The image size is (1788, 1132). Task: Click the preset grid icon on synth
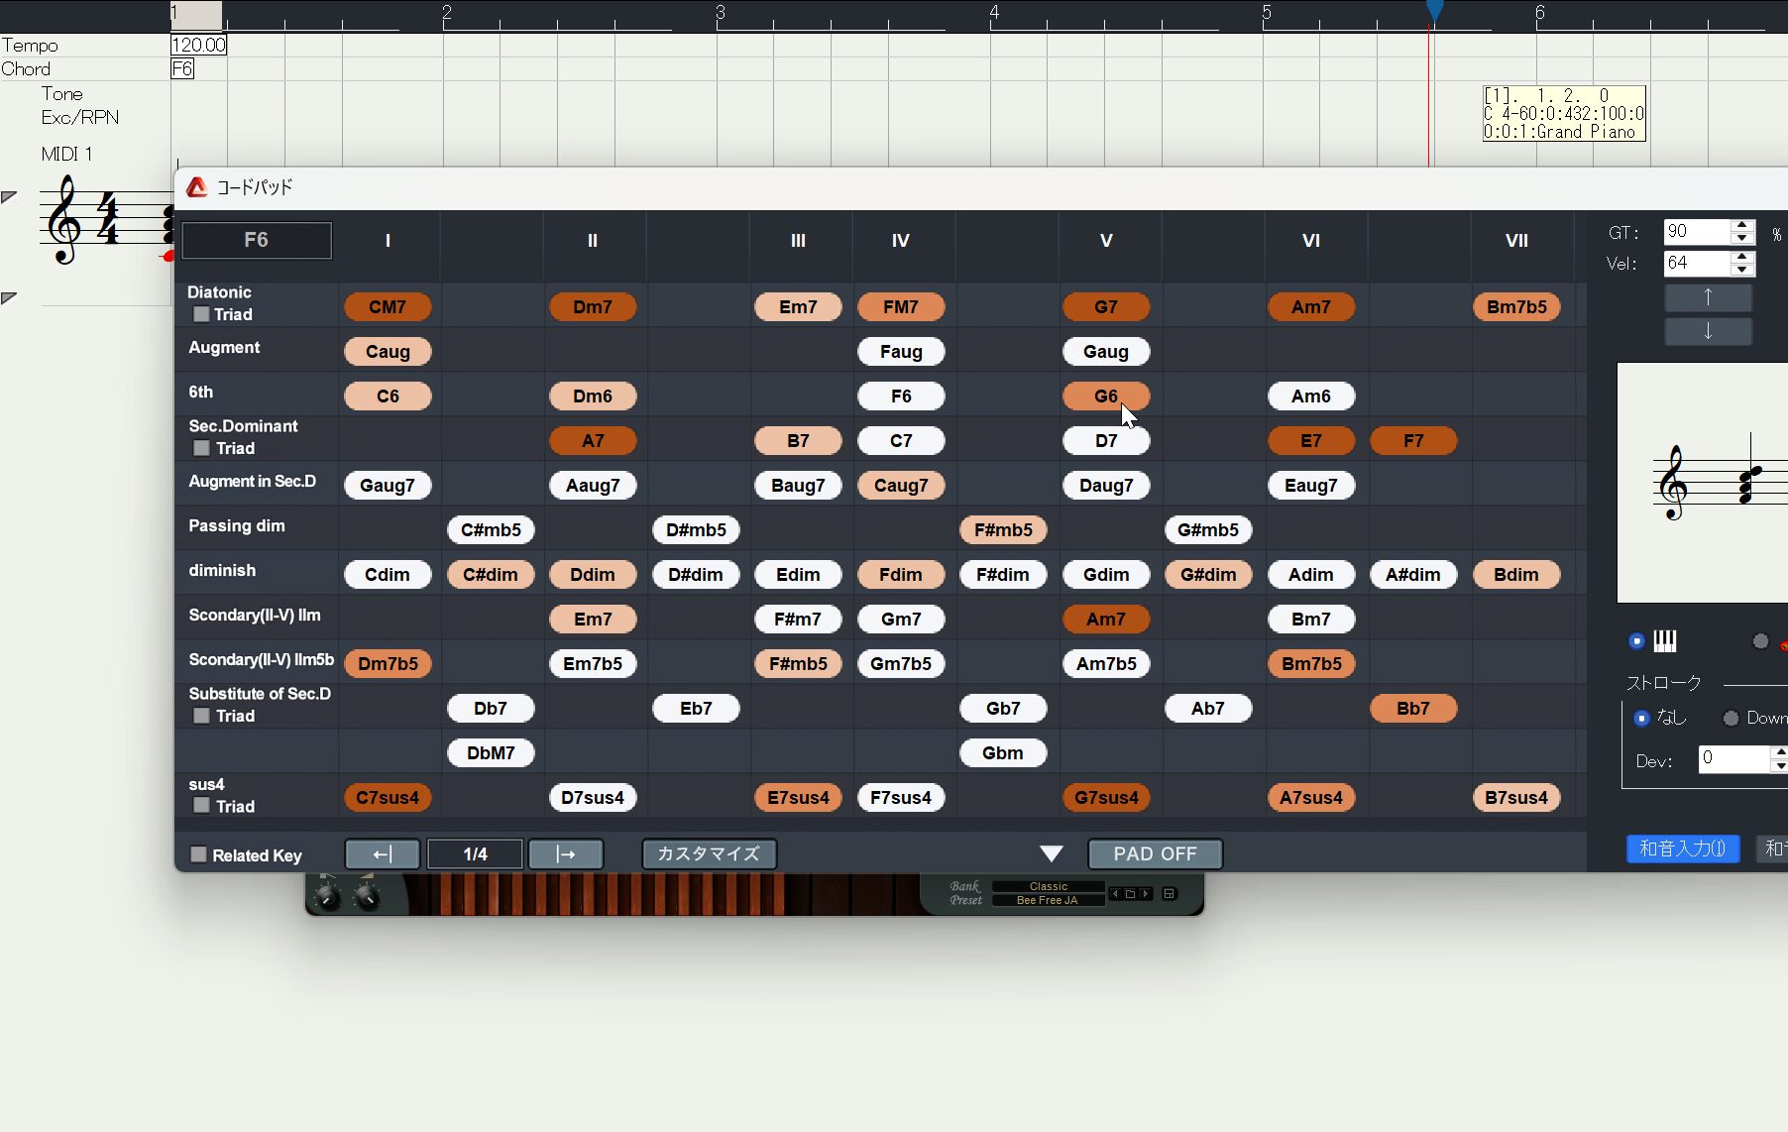(x=1170, y=894)
